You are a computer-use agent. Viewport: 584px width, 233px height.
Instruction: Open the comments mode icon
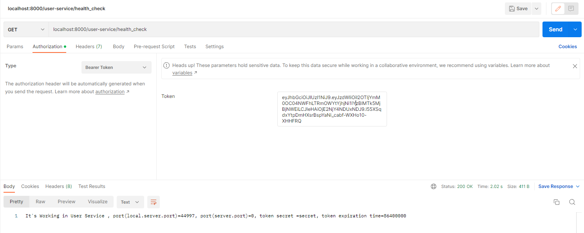571,9
